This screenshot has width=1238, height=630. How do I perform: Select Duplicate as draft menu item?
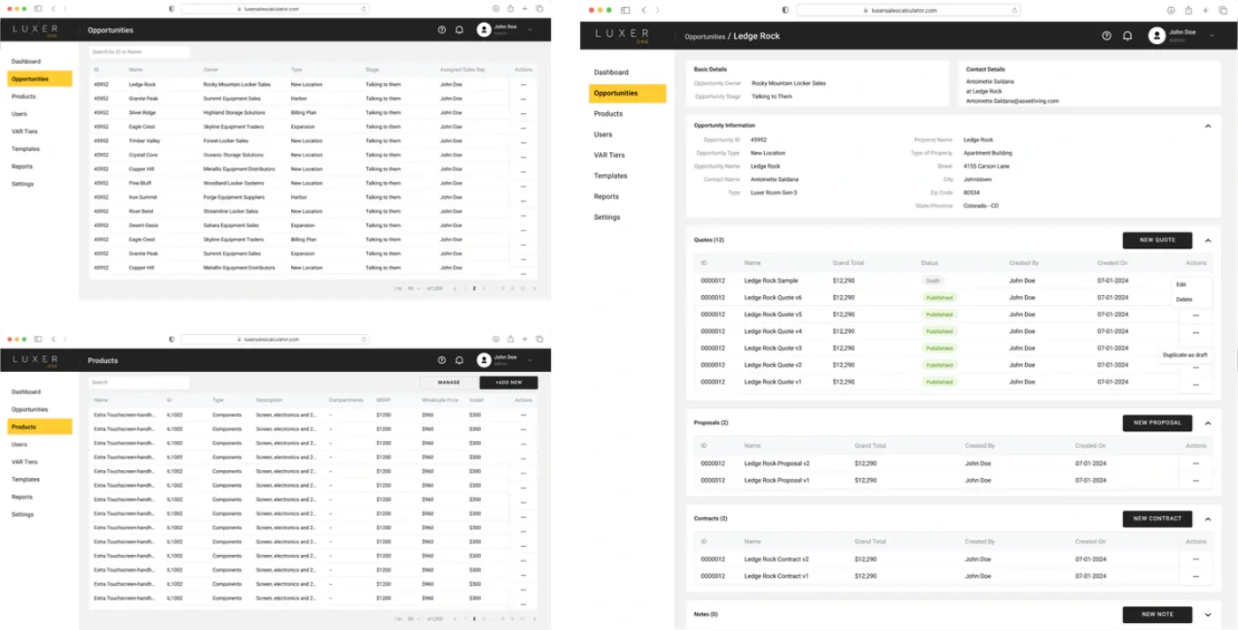click(x=1185, y=355)
